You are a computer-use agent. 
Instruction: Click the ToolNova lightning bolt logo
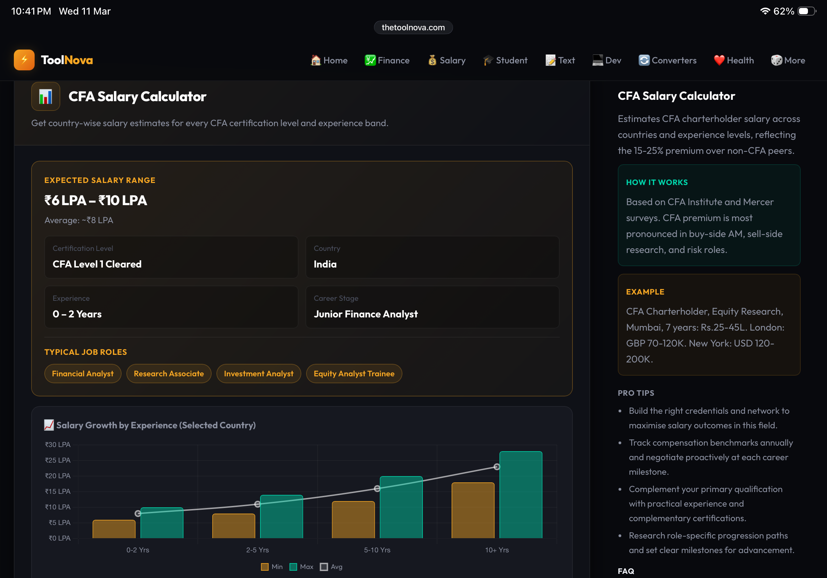click(24, 60)
